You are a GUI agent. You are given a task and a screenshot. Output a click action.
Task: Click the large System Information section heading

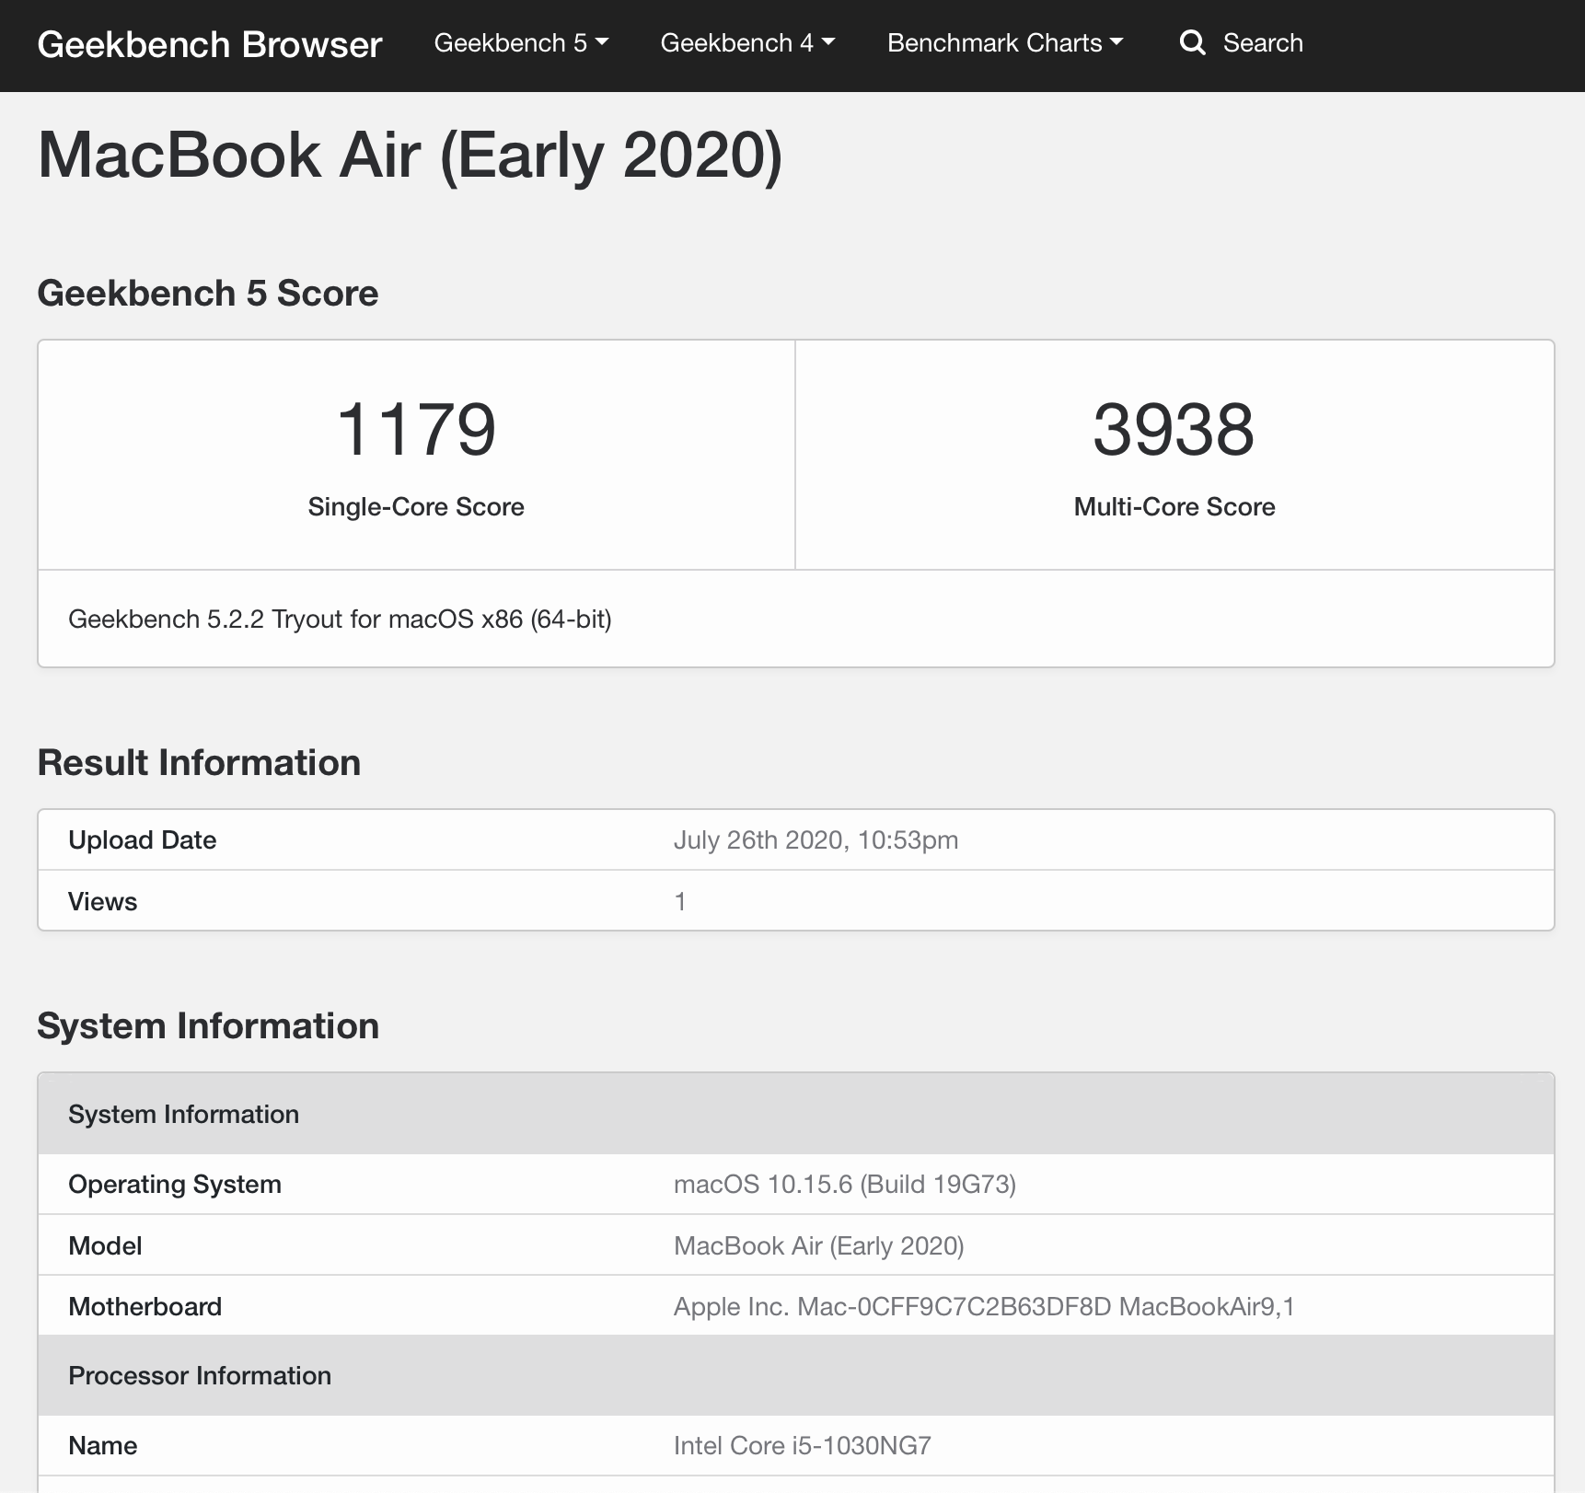(208, 1026)
